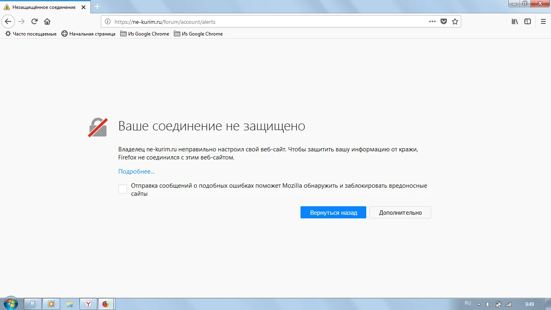Open the page actions ellipsis menu
This screenshot has width=551, height=310.
(432, 21)
